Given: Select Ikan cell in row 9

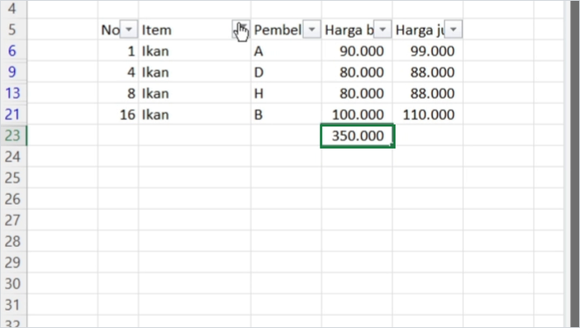Looking at the screenshot, I should click(x=194, y=72).
